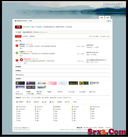Screen dimensions: 128x137
Task: Click the home icon at the start of the breadcrumb
Action: coord(16,21)
